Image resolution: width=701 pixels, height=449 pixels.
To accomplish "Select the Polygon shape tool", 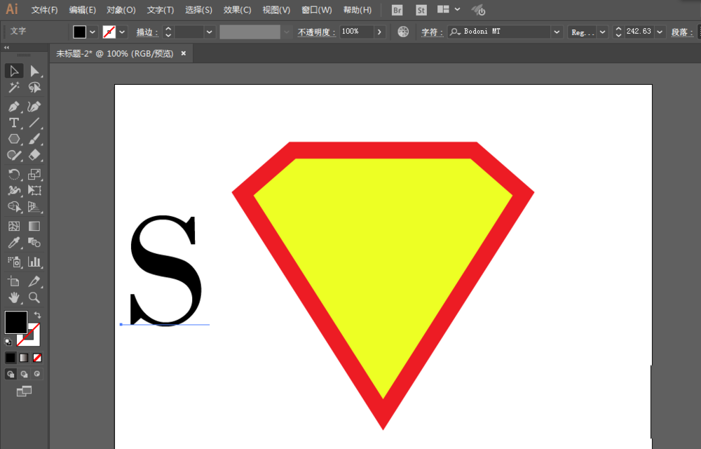I will click(14, 139).
